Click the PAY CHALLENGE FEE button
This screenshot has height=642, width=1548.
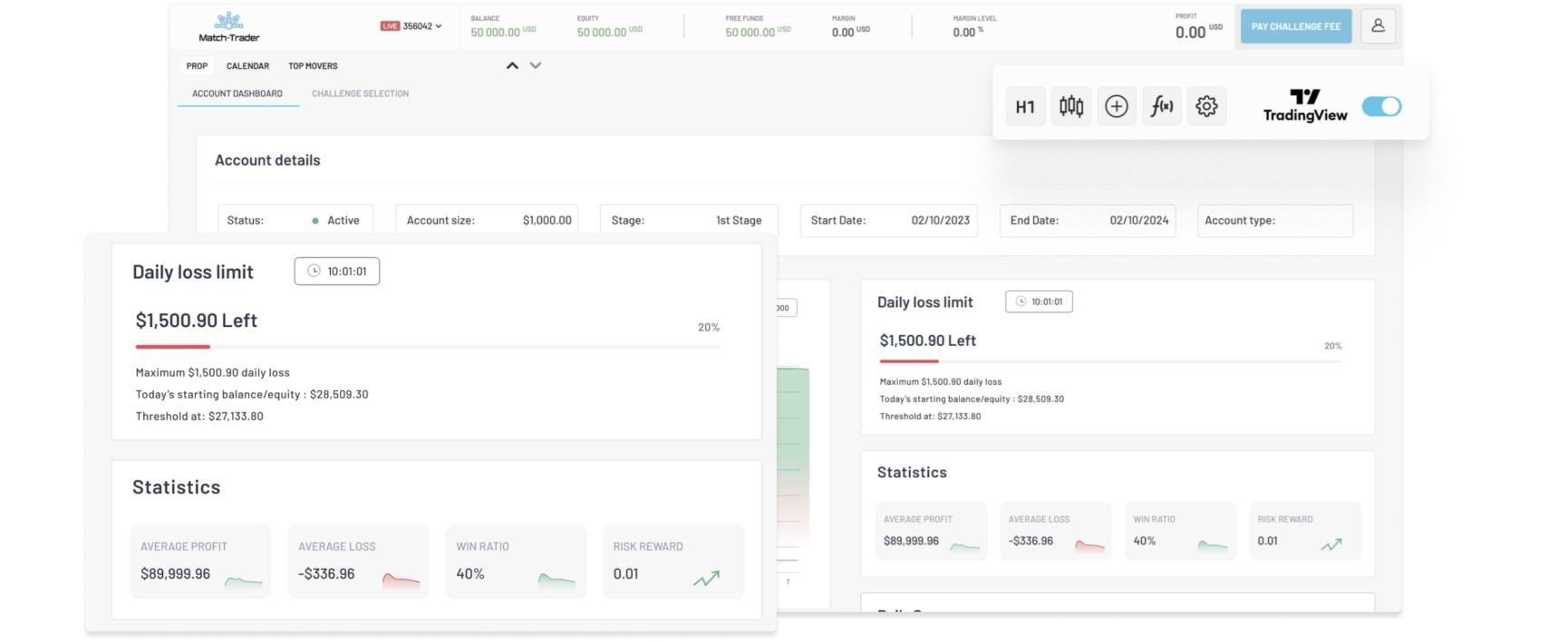tap(1296, 26)
